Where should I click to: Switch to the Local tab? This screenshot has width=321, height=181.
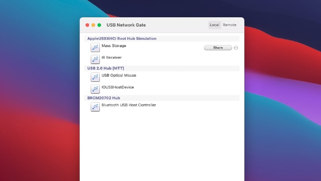(214, 25)
